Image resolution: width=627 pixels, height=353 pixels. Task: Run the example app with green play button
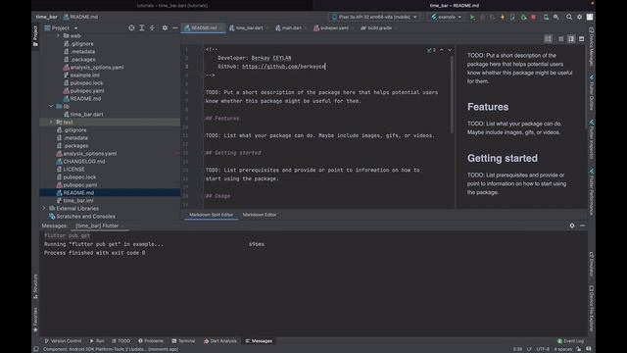[472, 18]
